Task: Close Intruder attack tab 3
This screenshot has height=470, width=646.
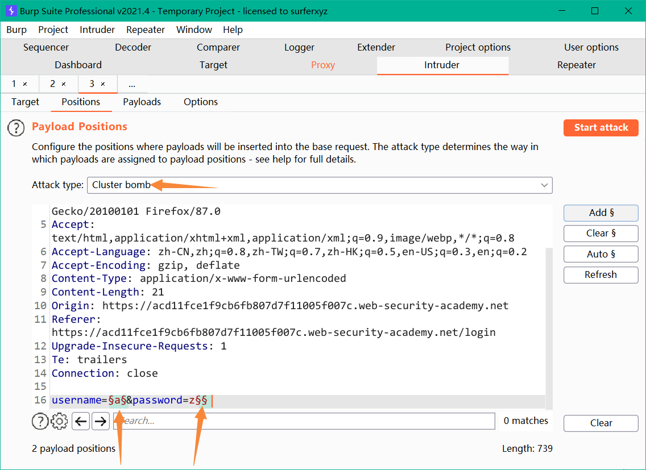Action: [103, 84]
